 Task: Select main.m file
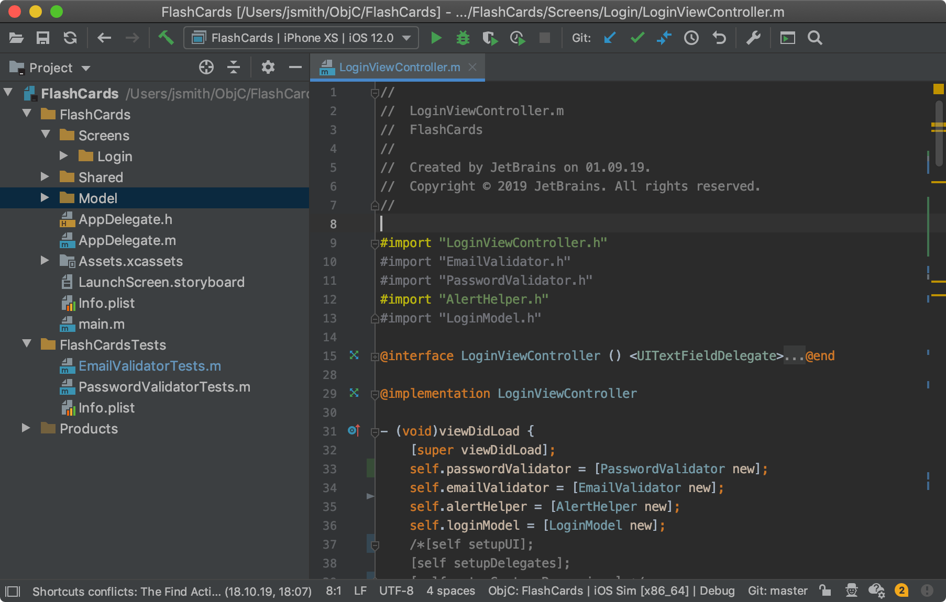pyautogui.click(x=102, y=324)
